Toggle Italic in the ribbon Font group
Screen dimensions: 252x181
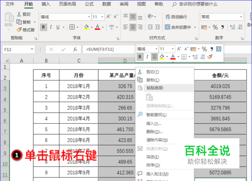[x=51, y=27]
